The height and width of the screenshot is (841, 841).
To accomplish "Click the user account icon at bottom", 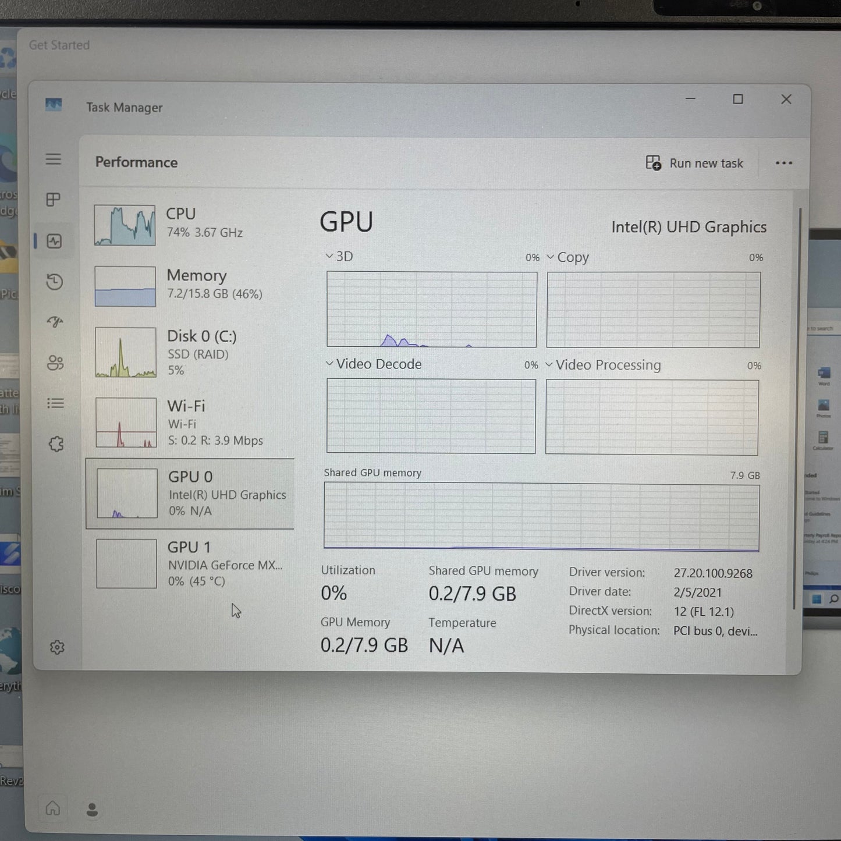I will [92, 810].
